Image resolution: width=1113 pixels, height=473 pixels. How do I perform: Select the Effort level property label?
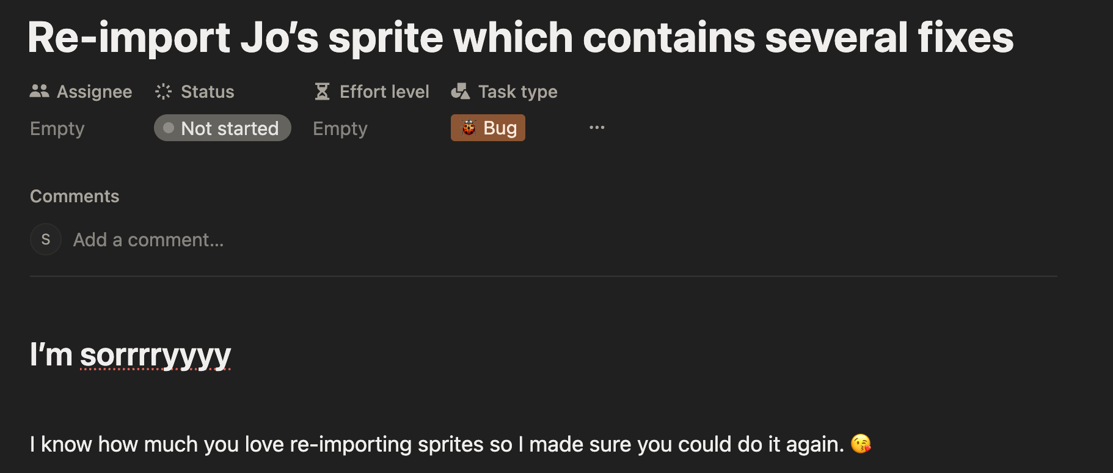point(384,92)
